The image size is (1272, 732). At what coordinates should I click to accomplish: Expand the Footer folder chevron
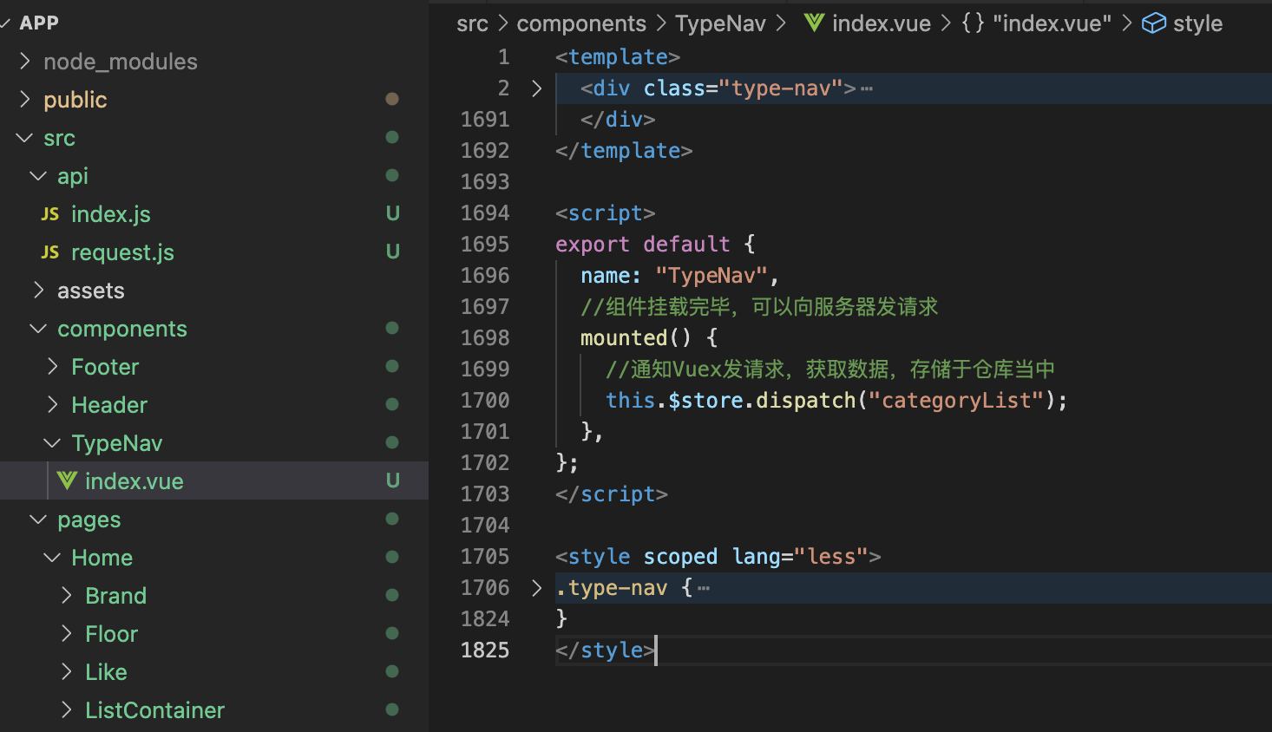point(53,367)
